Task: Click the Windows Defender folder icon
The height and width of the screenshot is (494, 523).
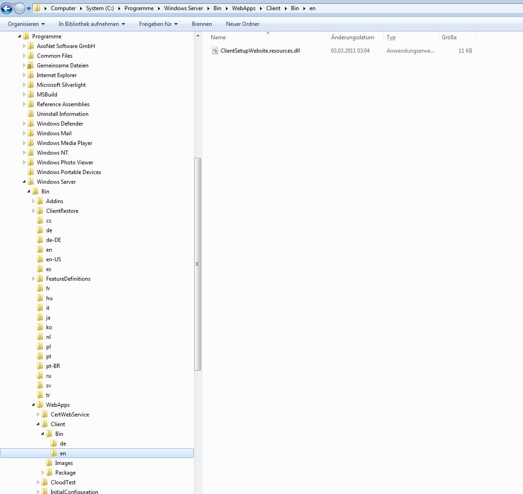Action: [x=30, y=124]
